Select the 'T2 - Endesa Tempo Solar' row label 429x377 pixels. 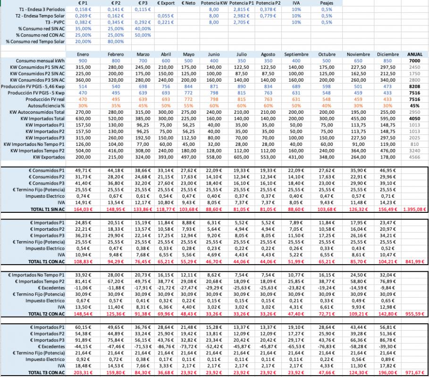coord(40,16)
